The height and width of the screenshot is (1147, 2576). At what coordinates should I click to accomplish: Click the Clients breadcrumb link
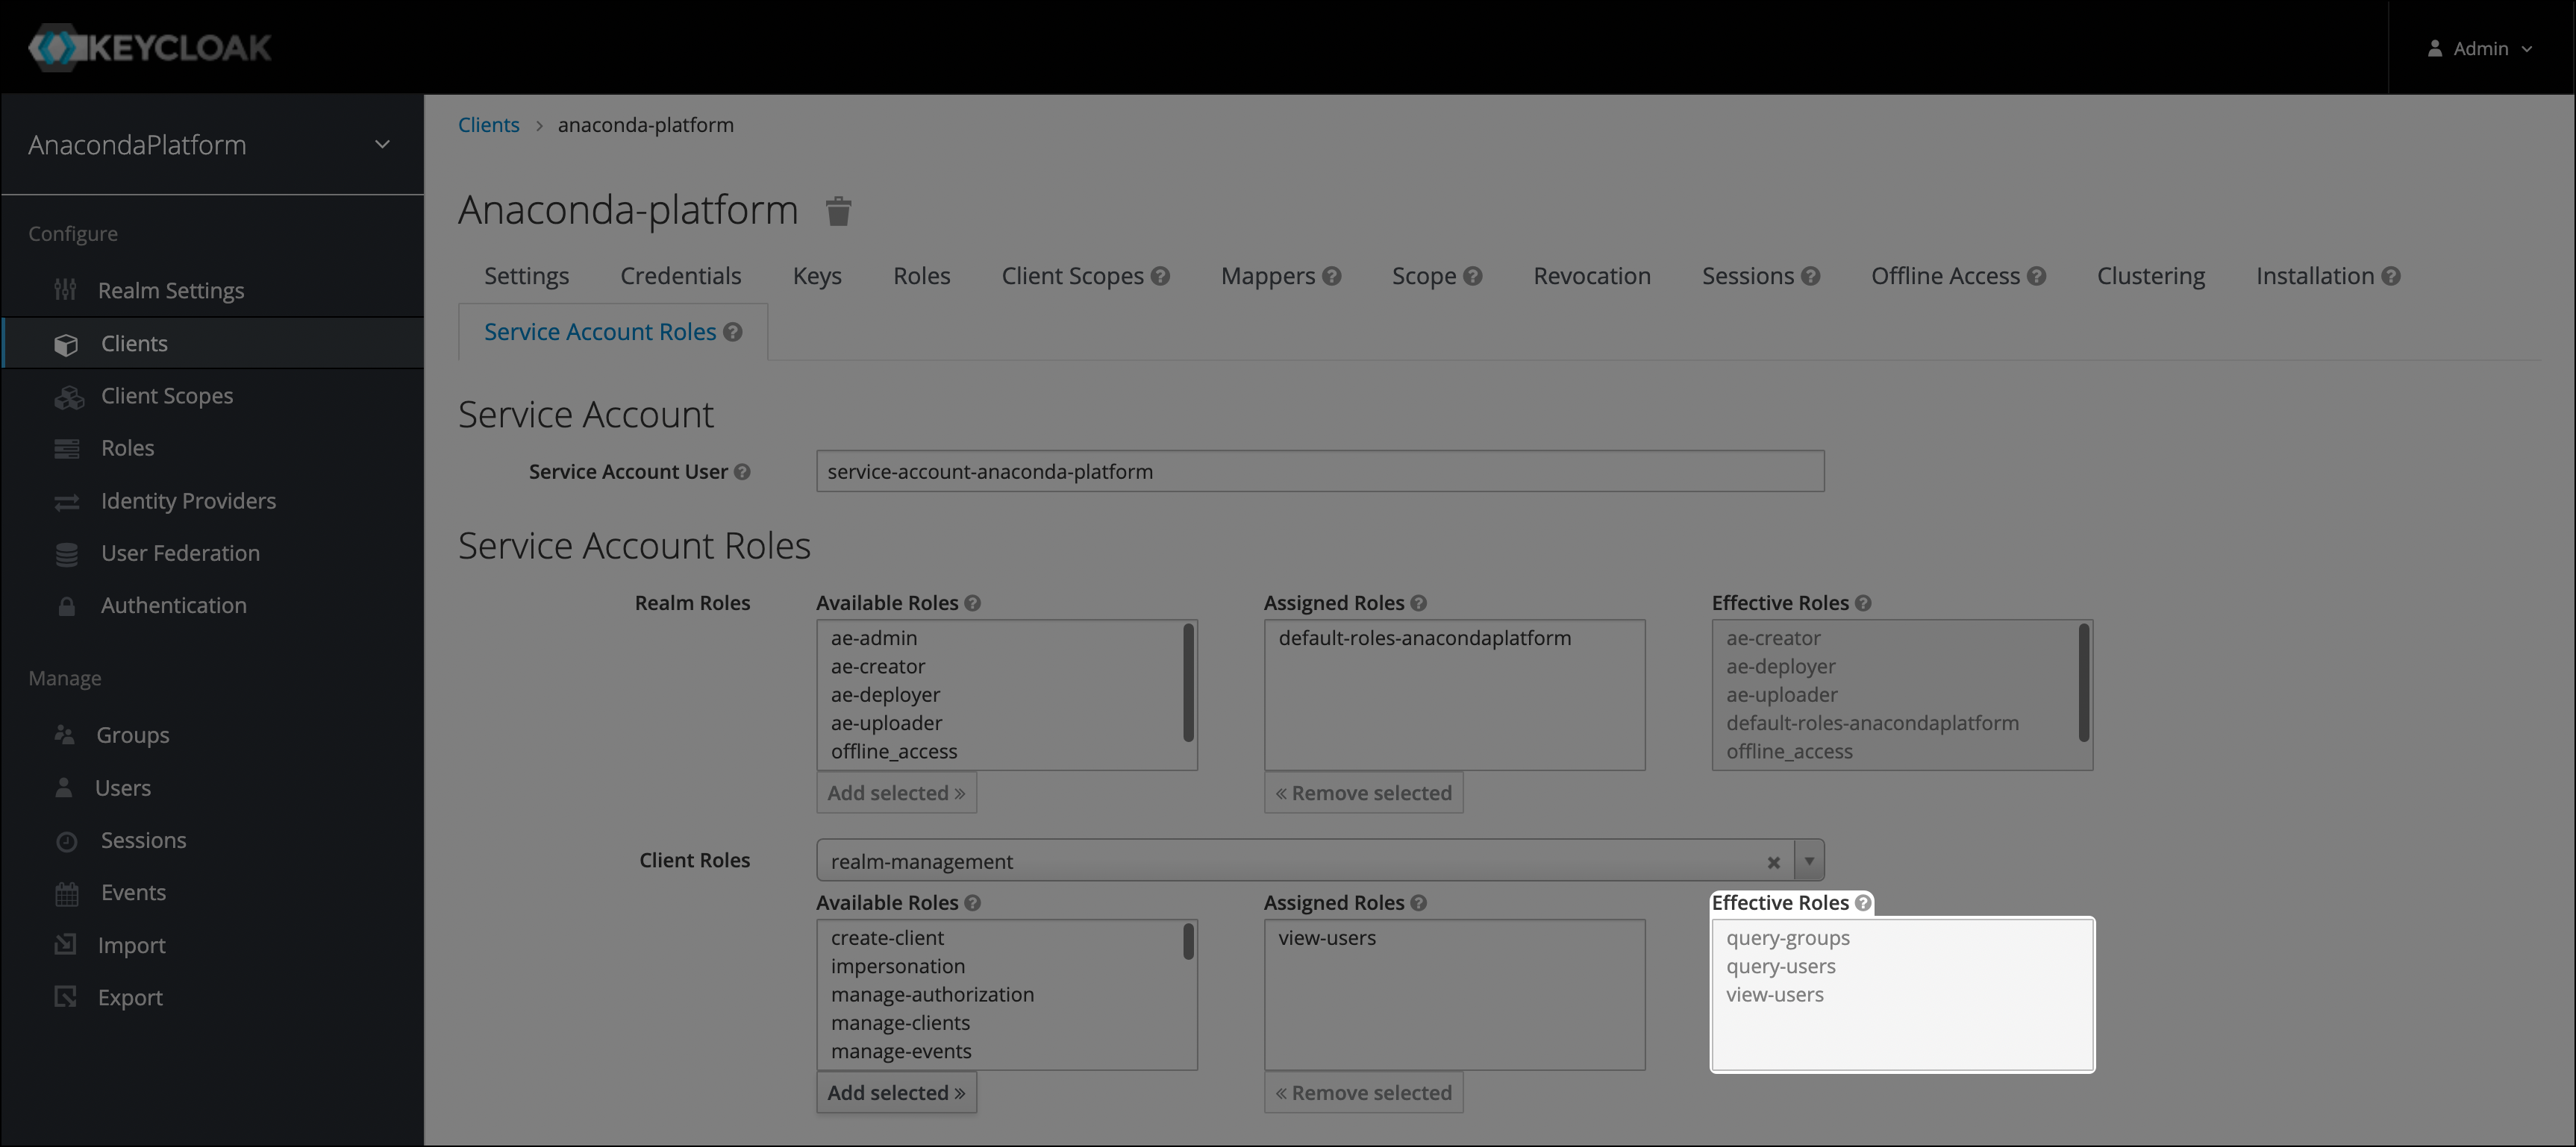click(x=488, y=125)
